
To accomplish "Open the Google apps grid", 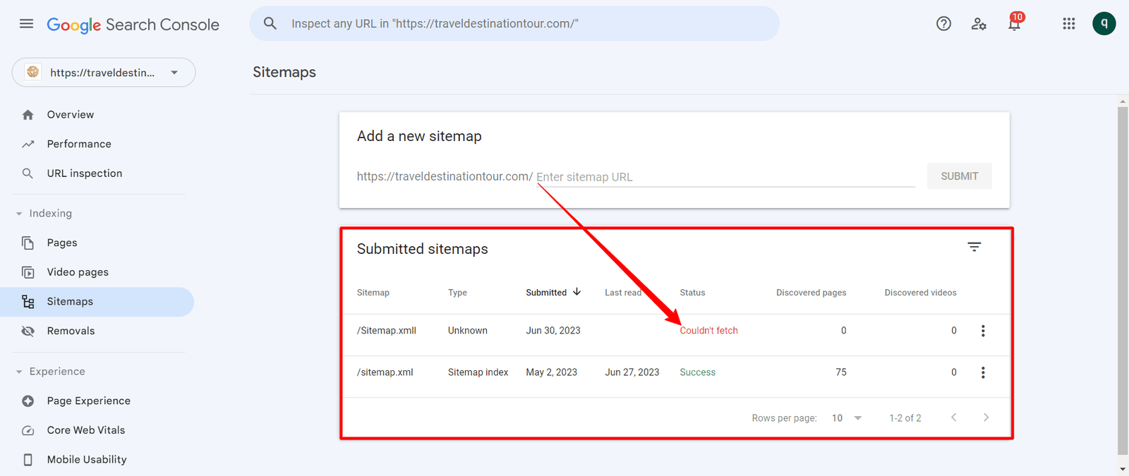I will coord(1069,24).
